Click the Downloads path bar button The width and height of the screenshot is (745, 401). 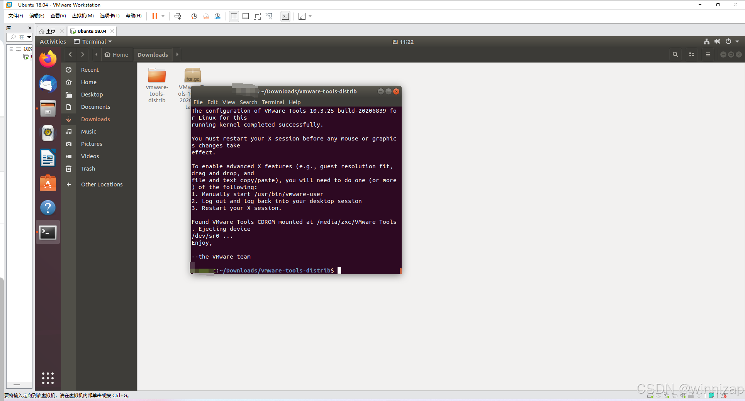(x=153, y=55)
